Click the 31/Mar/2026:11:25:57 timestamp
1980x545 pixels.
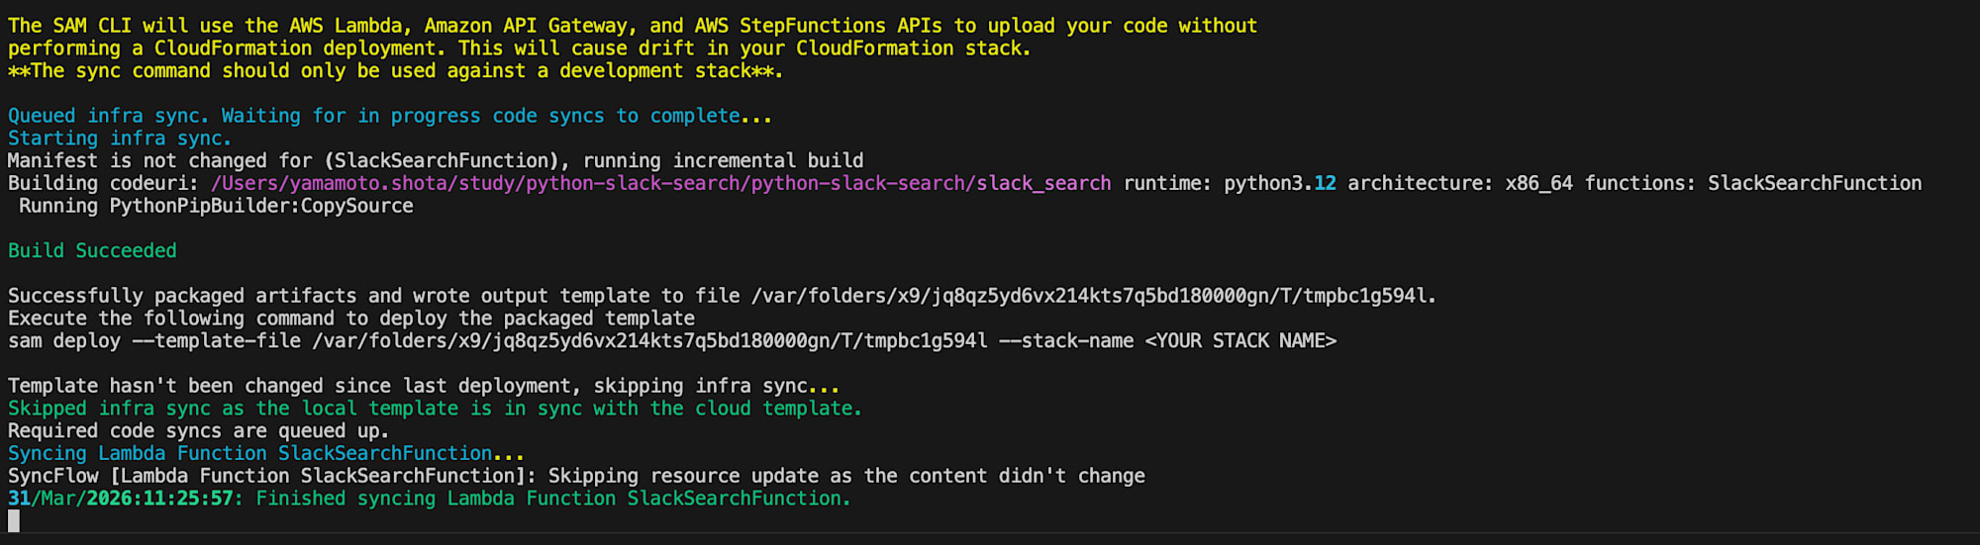(121, 499)
